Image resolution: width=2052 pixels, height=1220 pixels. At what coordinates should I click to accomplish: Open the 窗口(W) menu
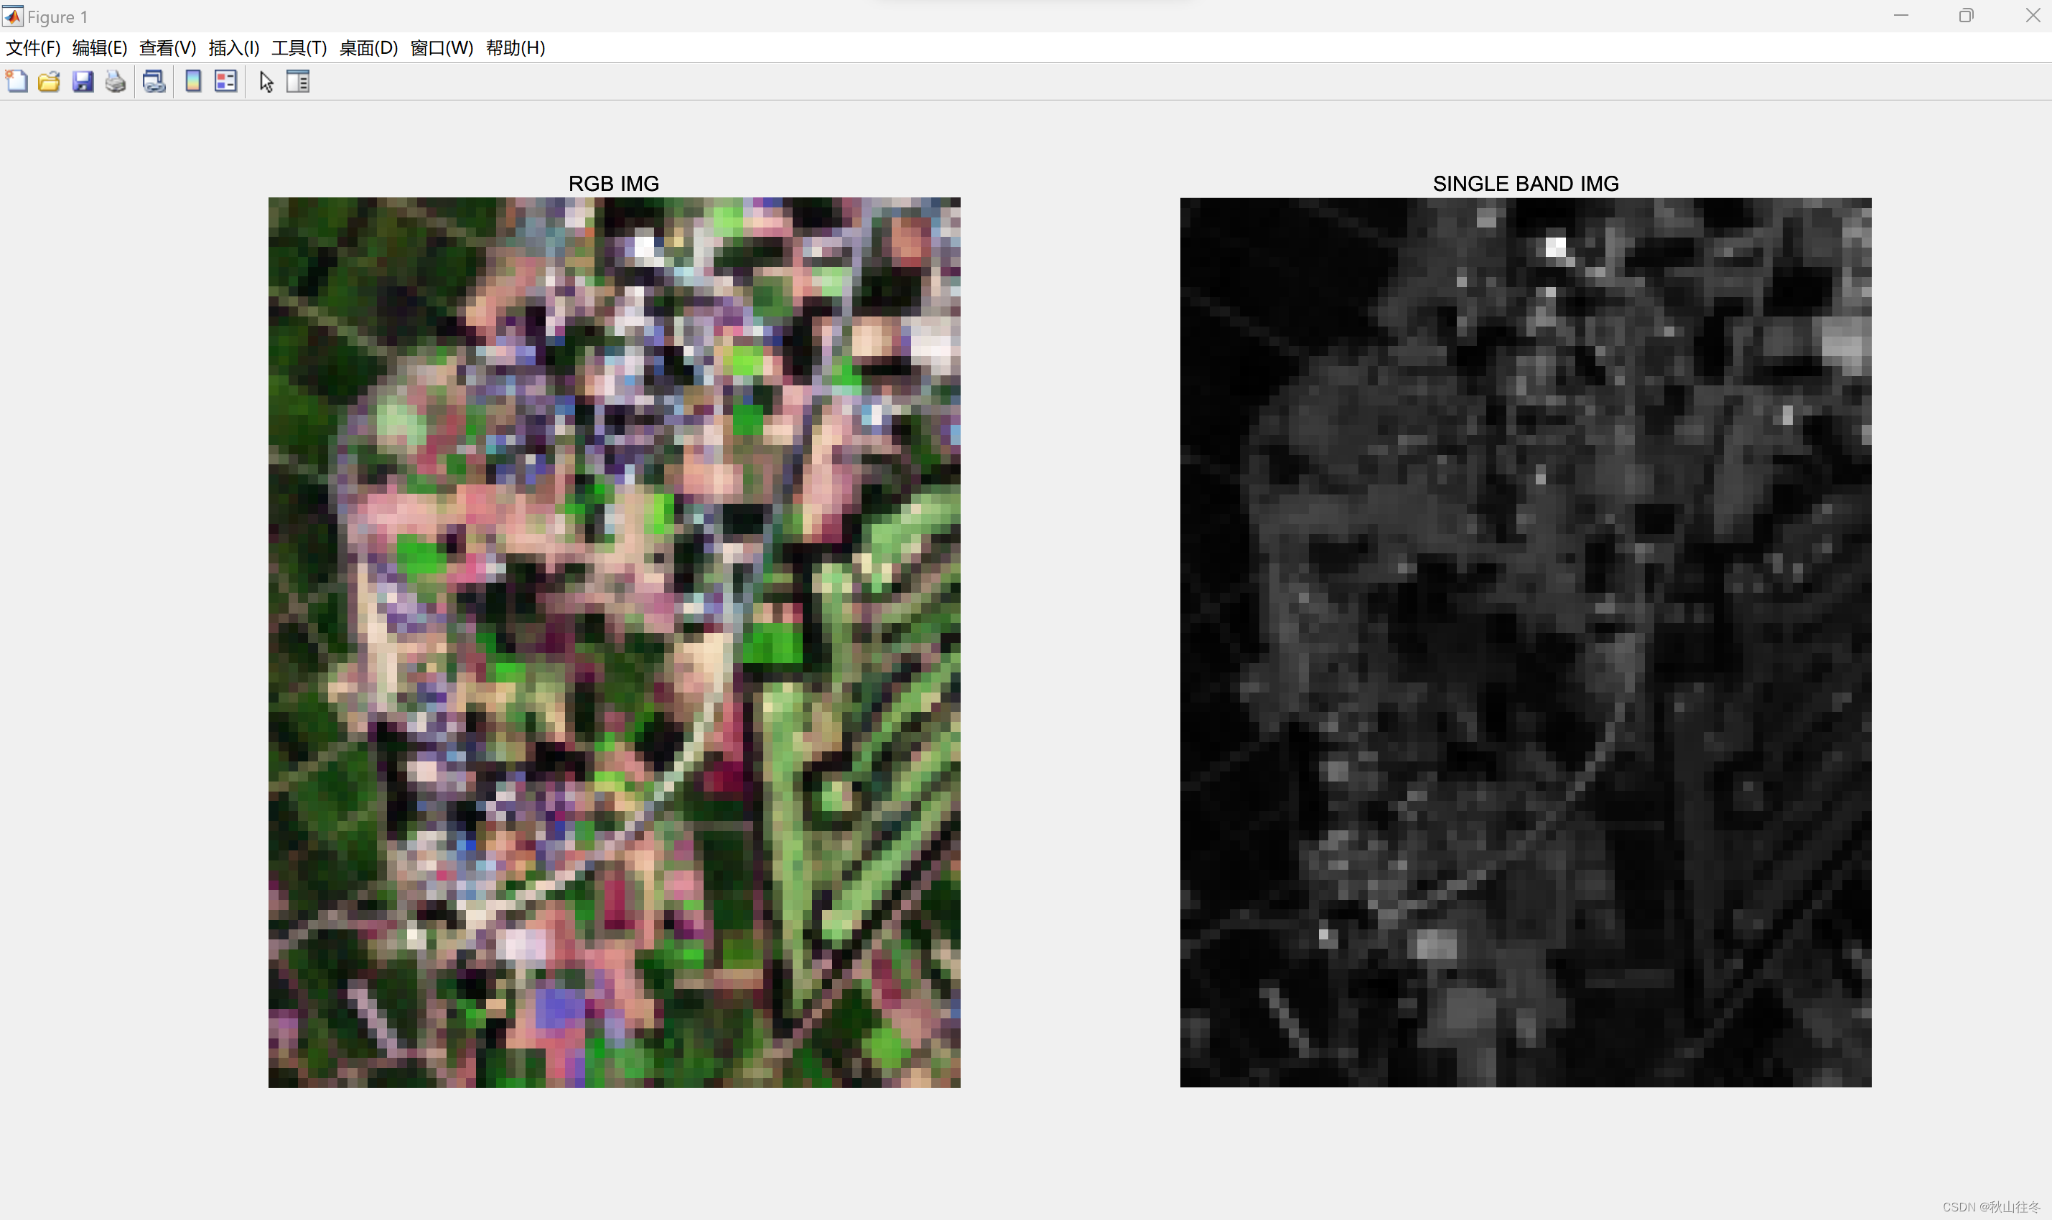(442, 47)
